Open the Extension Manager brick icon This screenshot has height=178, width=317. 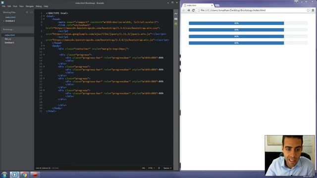click(176, 19)
